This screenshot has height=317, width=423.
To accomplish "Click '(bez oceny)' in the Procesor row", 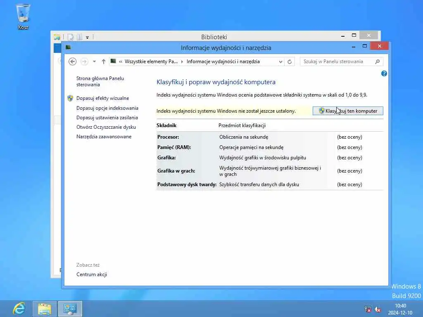I will [x=349, y=137].
